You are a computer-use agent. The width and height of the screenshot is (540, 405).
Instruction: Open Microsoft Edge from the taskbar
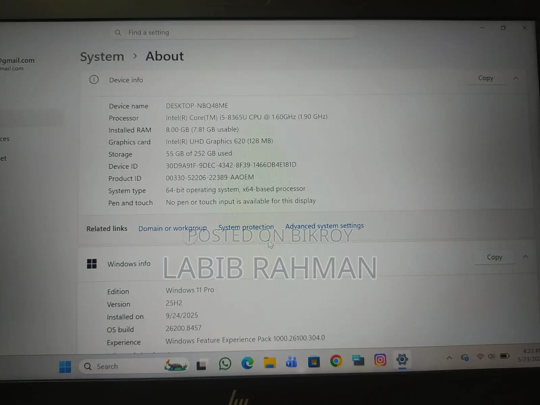pos(247,363)
